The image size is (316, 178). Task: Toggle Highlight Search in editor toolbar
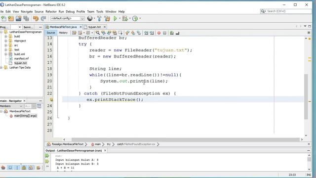[115, 33]
